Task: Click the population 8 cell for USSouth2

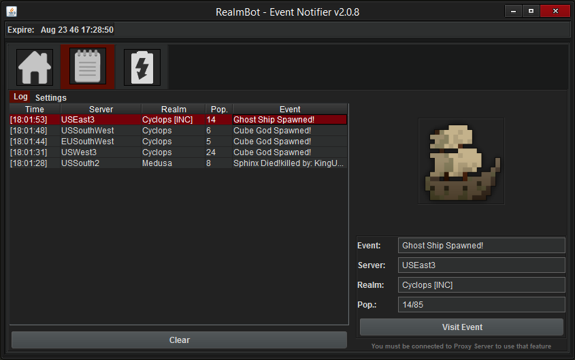Action: [219, 163]
